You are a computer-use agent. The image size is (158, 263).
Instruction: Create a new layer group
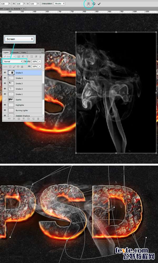point(28,118)
